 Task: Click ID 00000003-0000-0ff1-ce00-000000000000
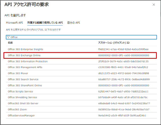pyautogui.click(x=124, y=85)
